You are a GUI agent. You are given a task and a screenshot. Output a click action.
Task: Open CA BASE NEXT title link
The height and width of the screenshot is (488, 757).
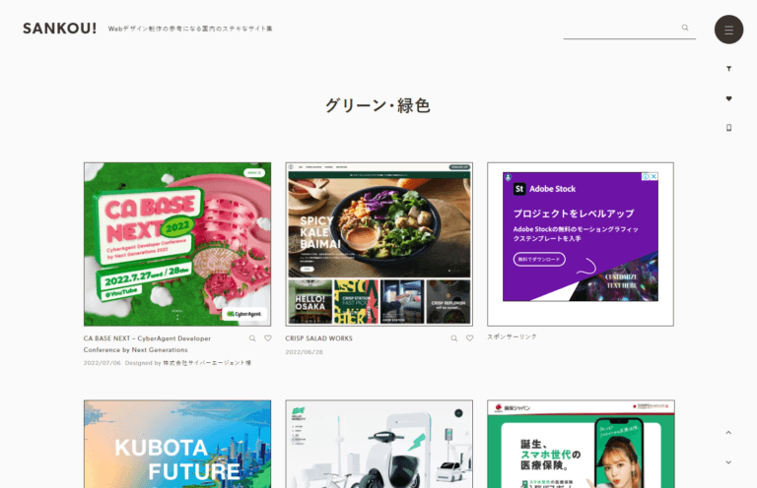[x=147, y=344]
